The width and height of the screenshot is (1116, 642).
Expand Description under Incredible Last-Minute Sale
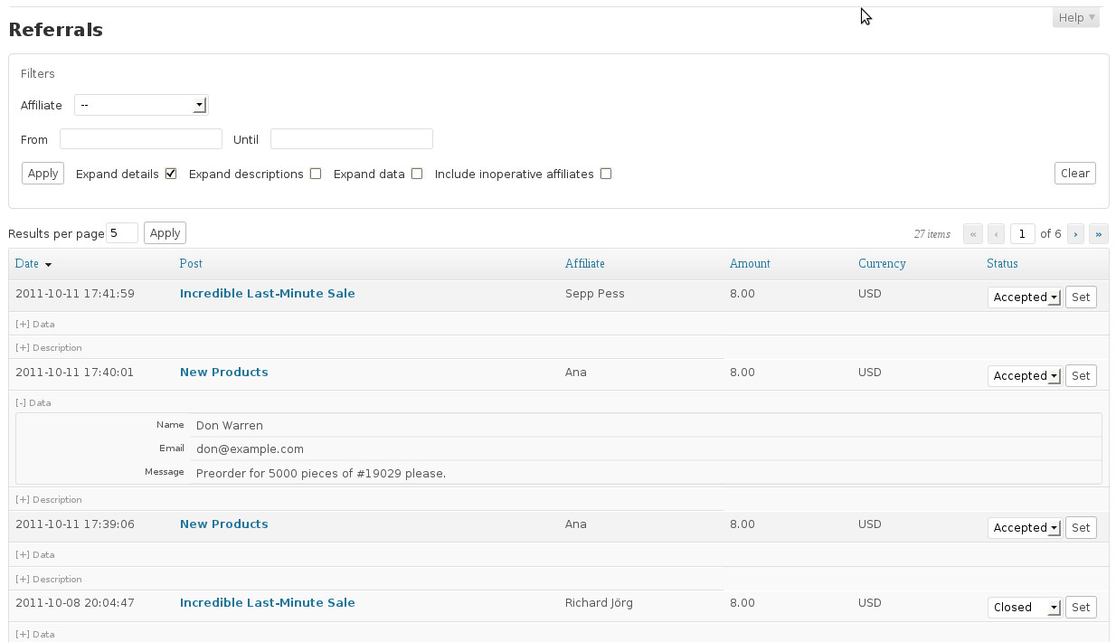point(49,348)
